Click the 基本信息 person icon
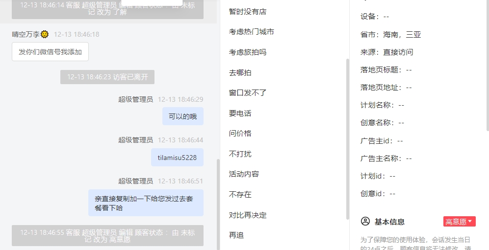Image resolution: width=489 pixels, height=250 pixels. [x=365, y=222]
